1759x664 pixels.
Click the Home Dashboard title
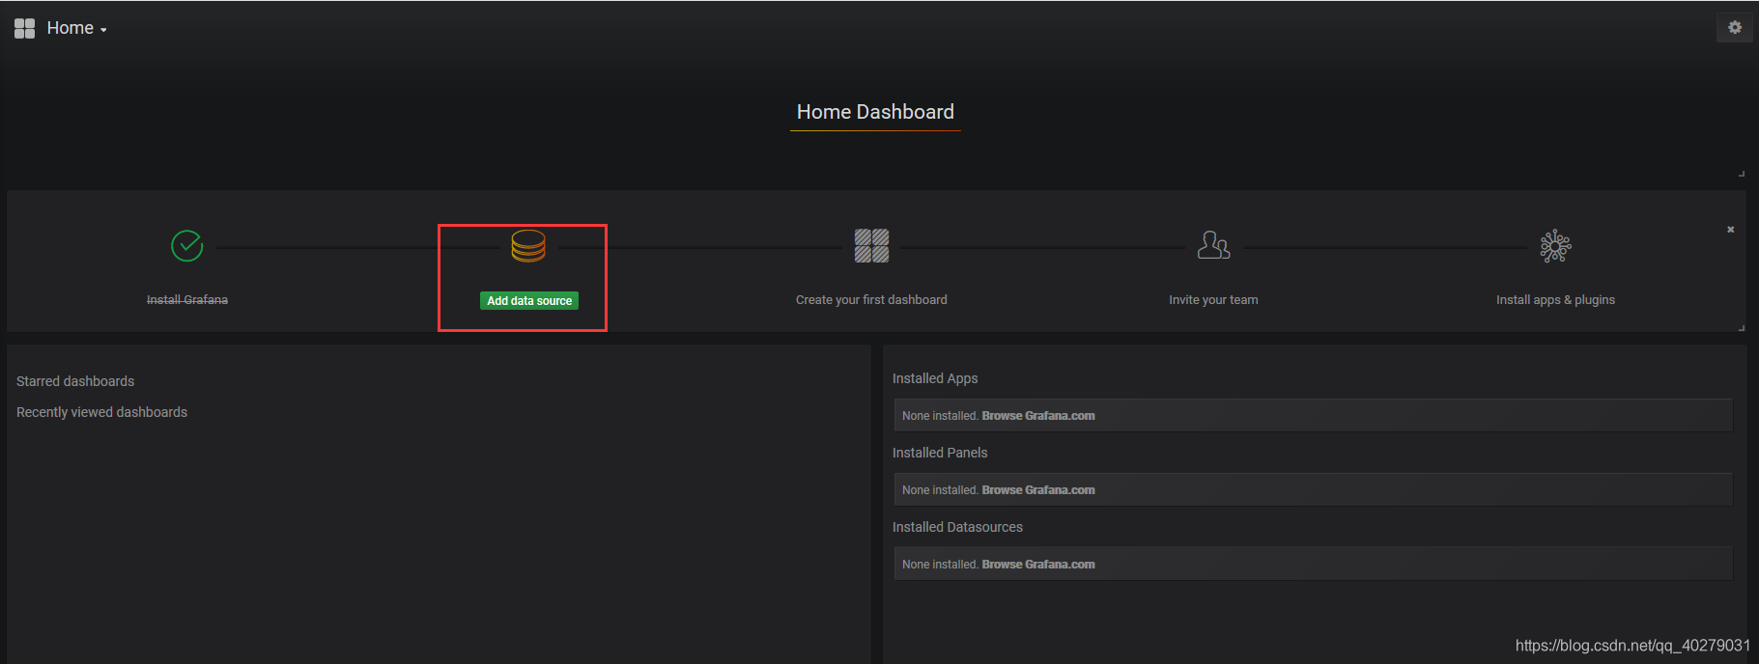875,112
